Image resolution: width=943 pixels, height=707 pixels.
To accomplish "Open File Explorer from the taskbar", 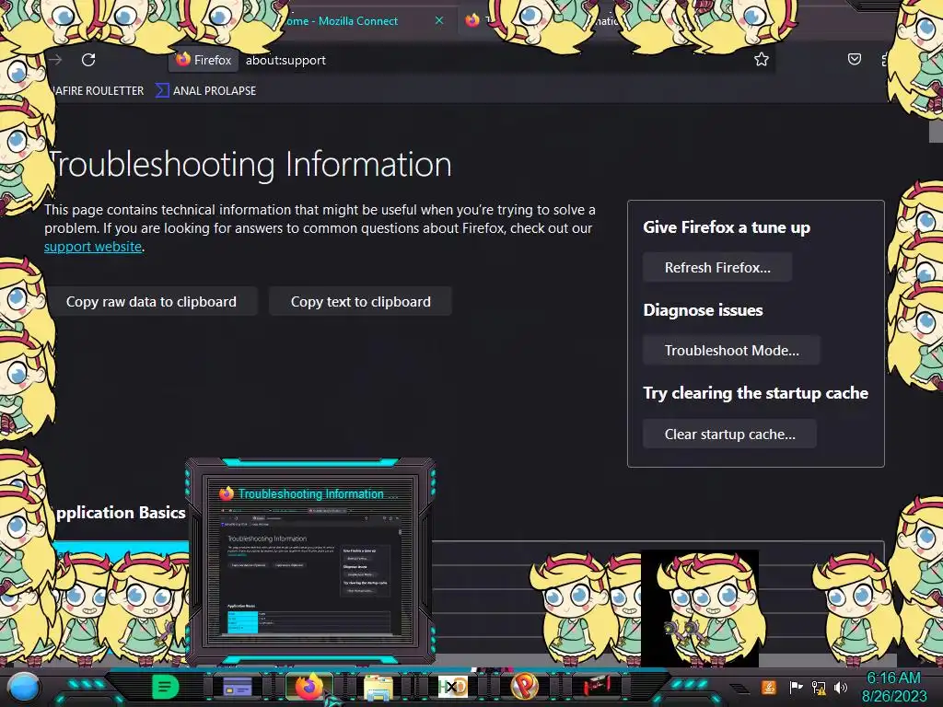I will (378, 687).
